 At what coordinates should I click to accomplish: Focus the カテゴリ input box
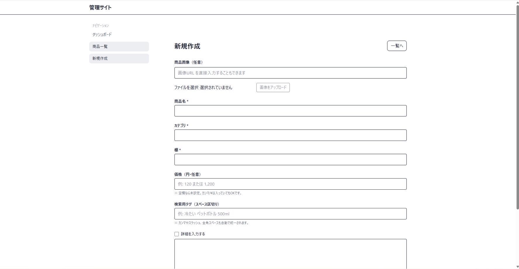pos(290,135)
